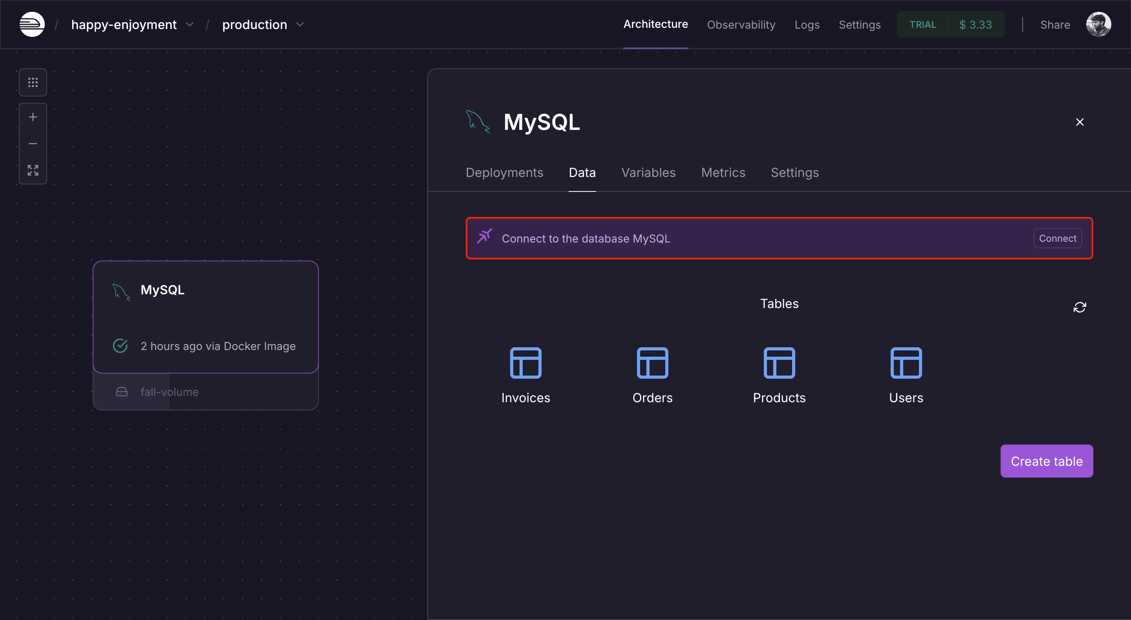Click the Create table button
Screen dimensions: 1131x620
pyautogui.click(x=1047, y=461)
